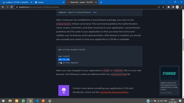184x103 pixels.
Task: Click the battery tray icon
Action: pos(155,101)
